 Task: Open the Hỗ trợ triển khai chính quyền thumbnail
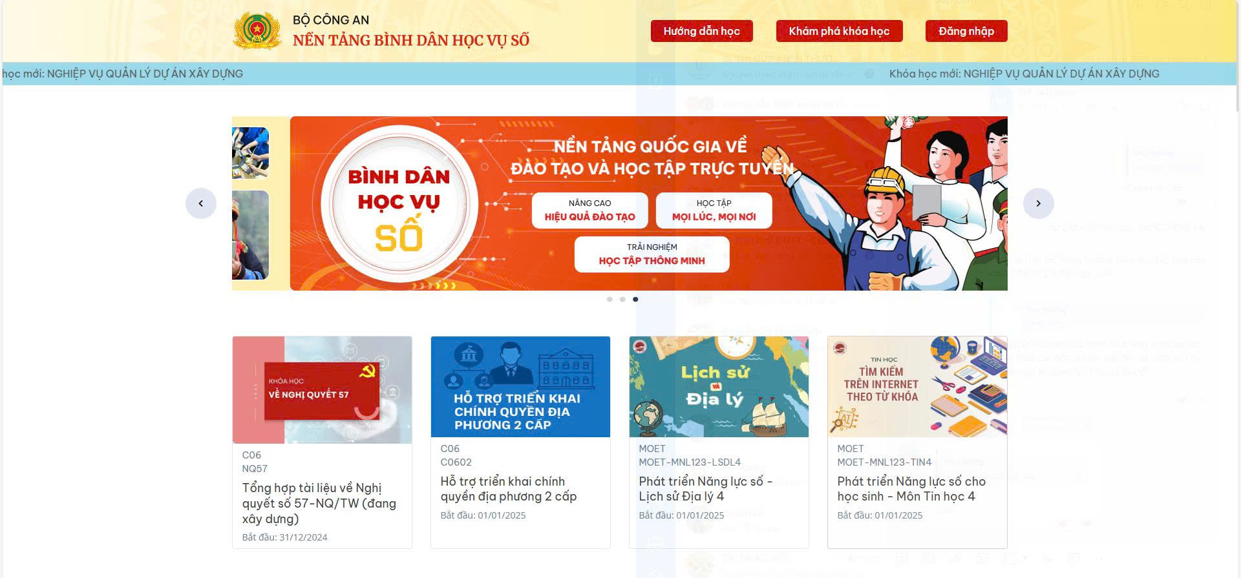pyautogui.click(x=520, y=387)
